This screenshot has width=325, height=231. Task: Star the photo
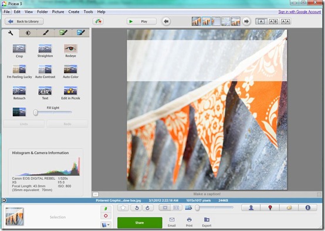(123, 208)
